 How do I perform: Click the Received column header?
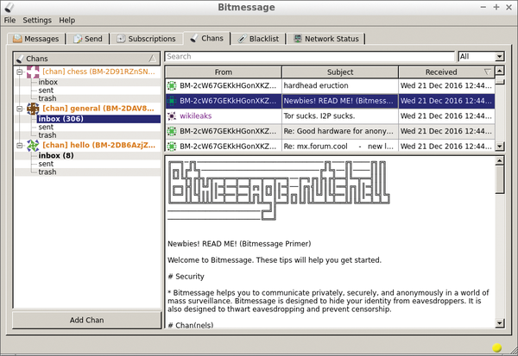[x=446, y=72]
